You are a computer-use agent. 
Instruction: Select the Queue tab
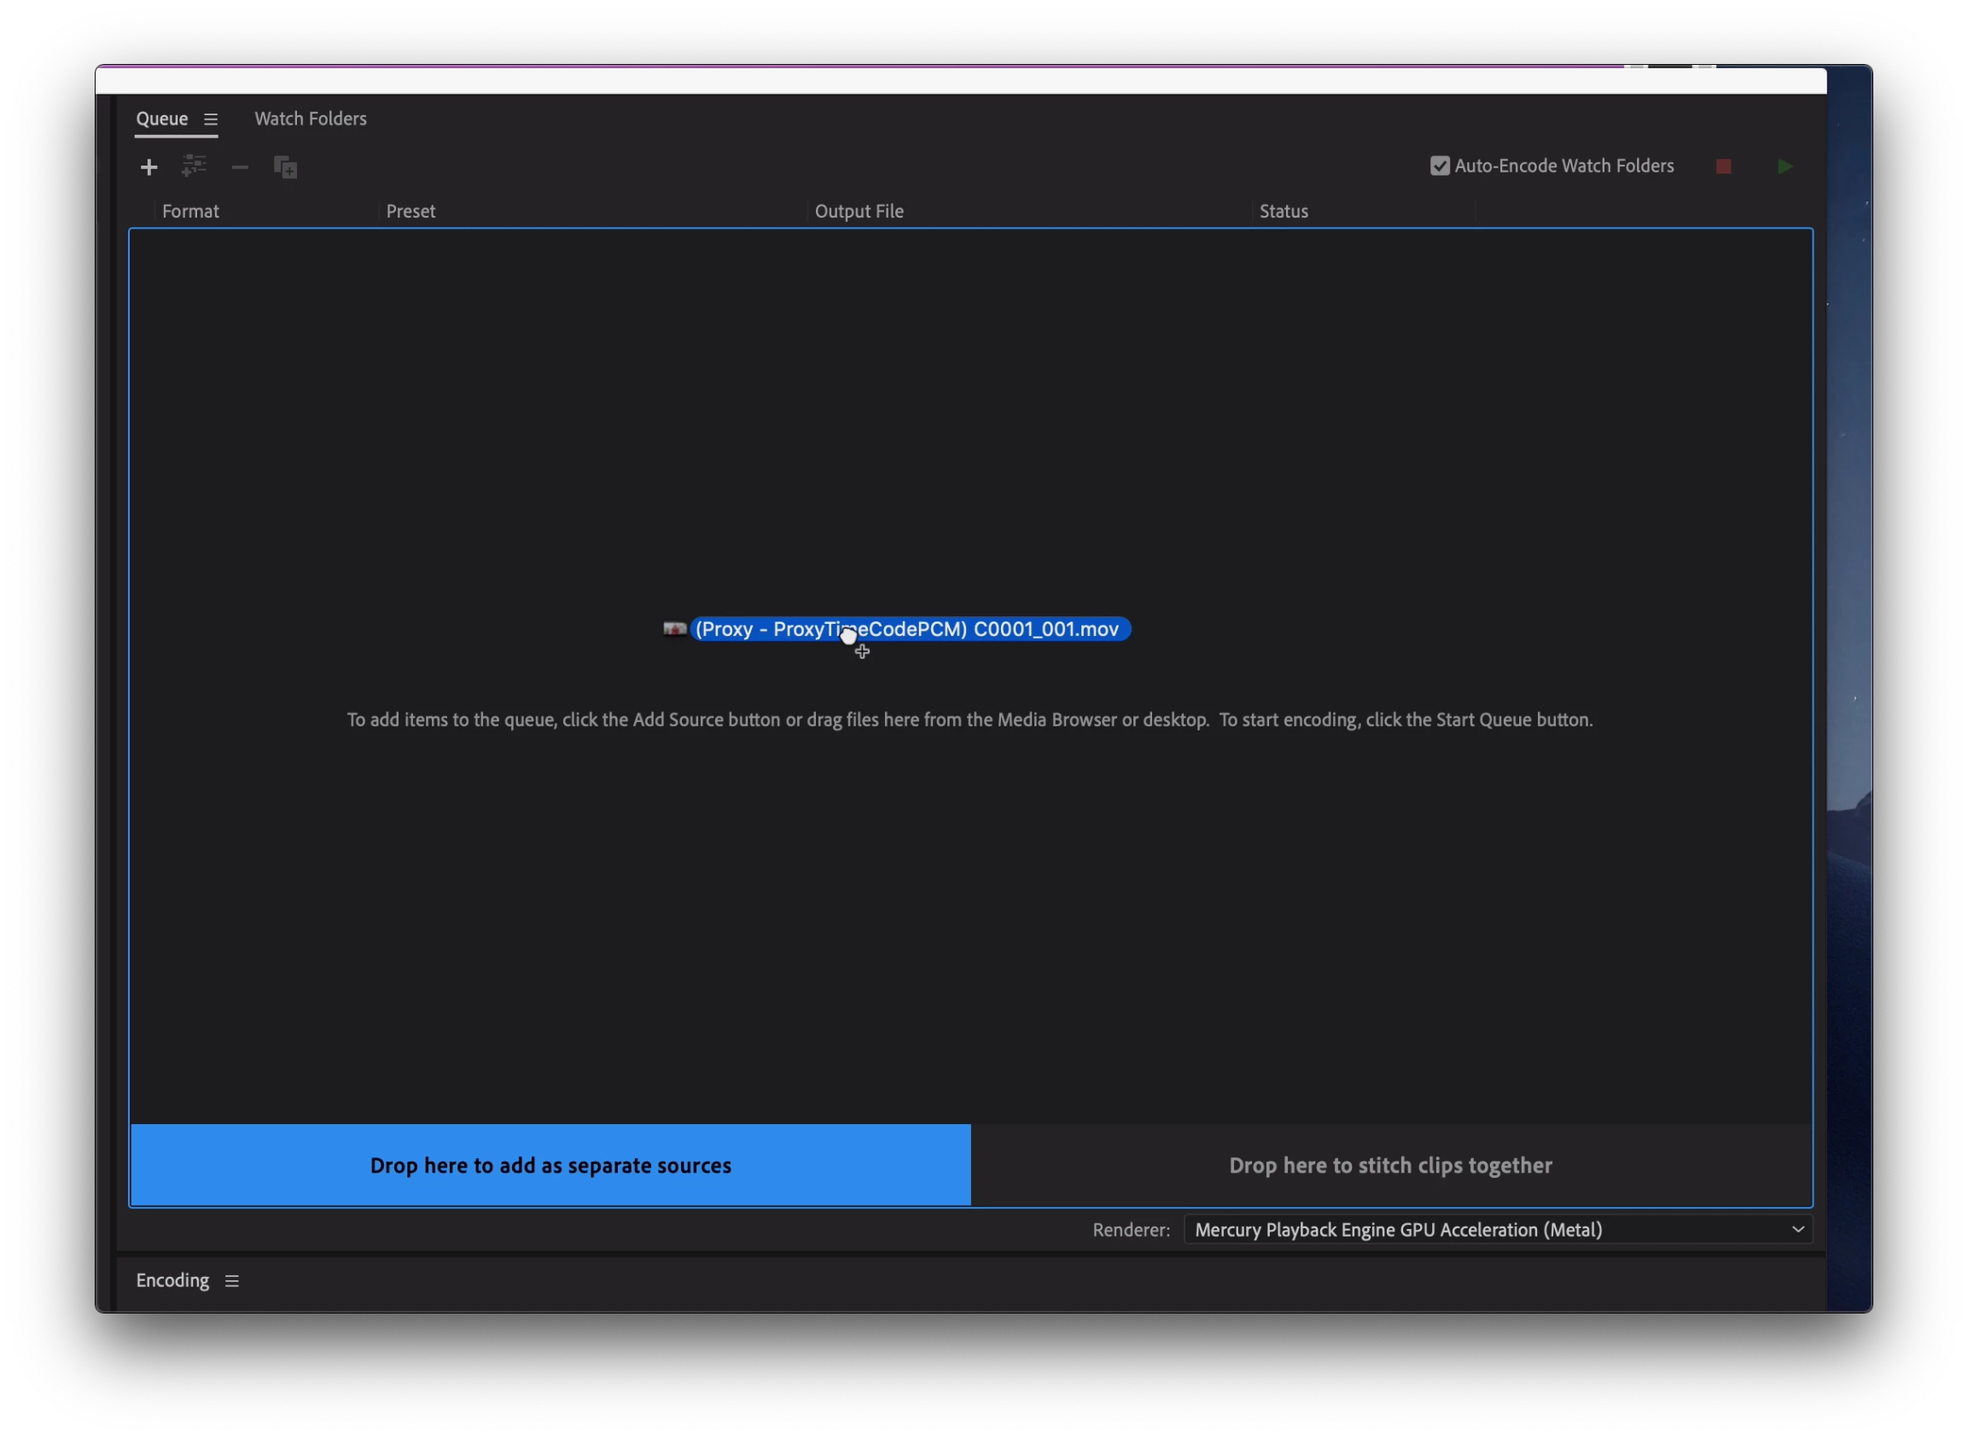click(162, 119)
